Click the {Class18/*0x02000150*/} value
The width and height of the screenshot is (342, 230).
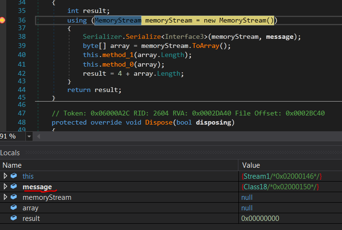280,187
